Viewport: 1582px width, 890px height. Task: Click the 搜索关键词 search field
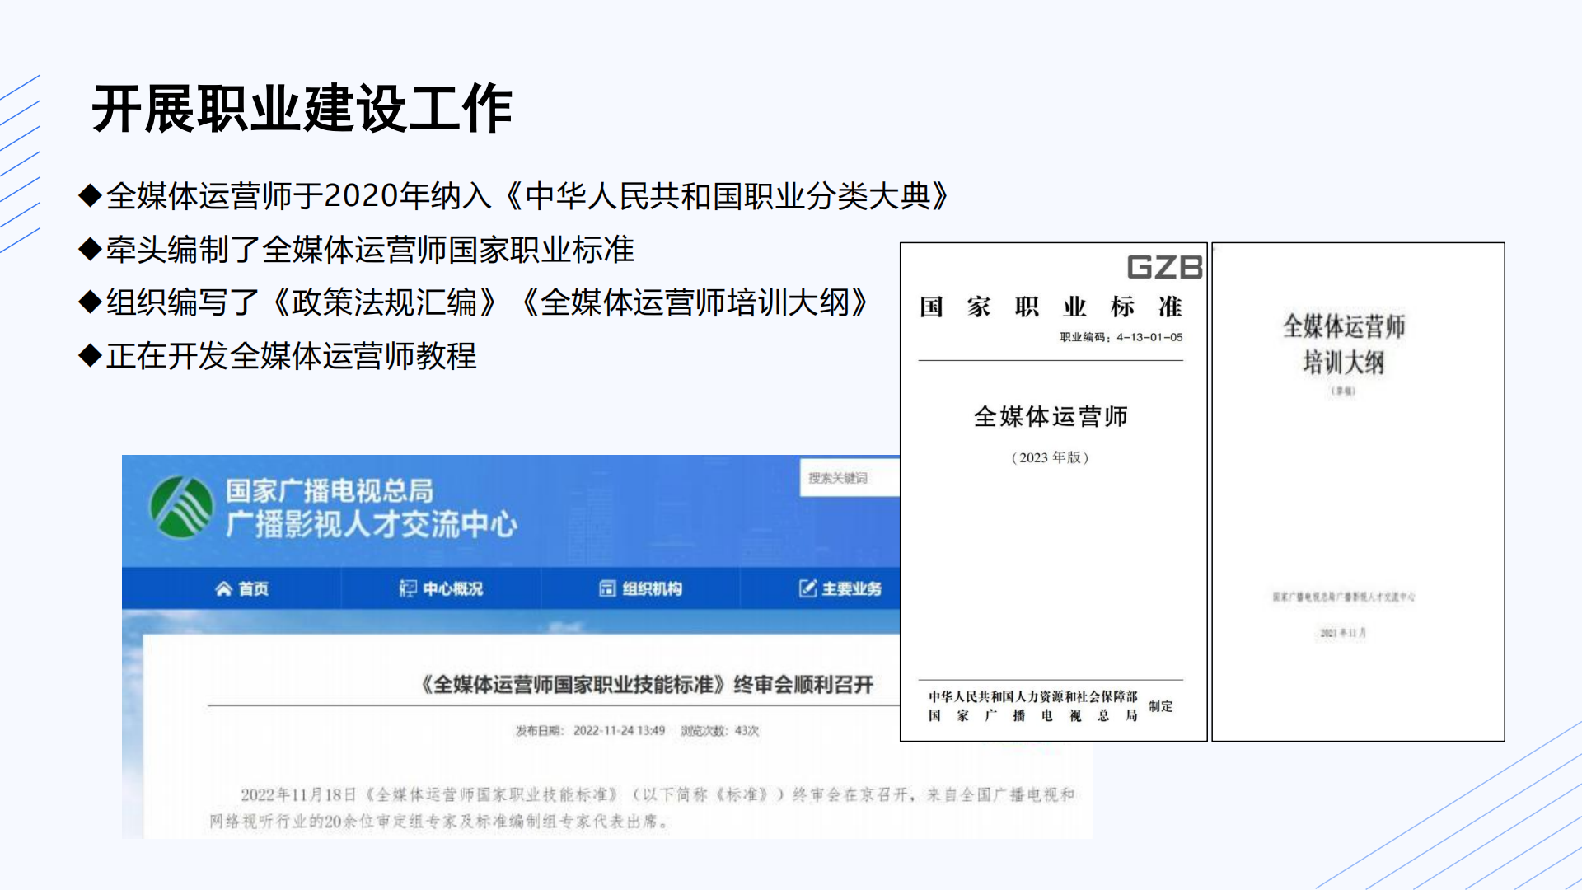pos(850,478)
